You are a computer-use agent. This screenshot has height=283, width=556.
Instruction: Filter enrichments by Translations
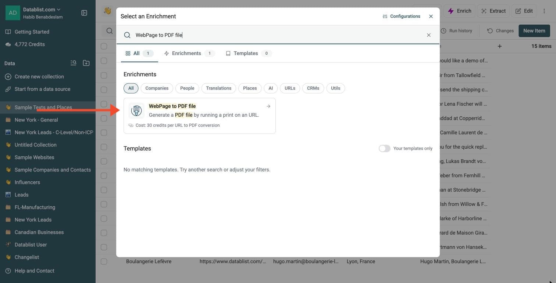pyautogui.click(x=219, y=88)
